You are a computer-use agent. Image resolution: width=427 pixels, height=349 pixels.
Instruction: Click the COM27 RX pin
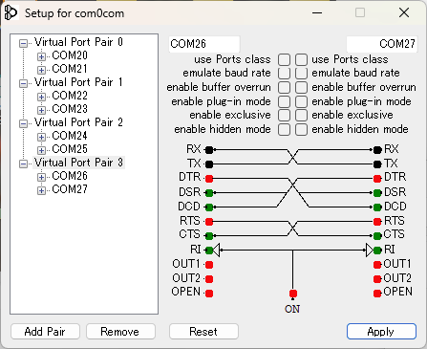point(377,149)
